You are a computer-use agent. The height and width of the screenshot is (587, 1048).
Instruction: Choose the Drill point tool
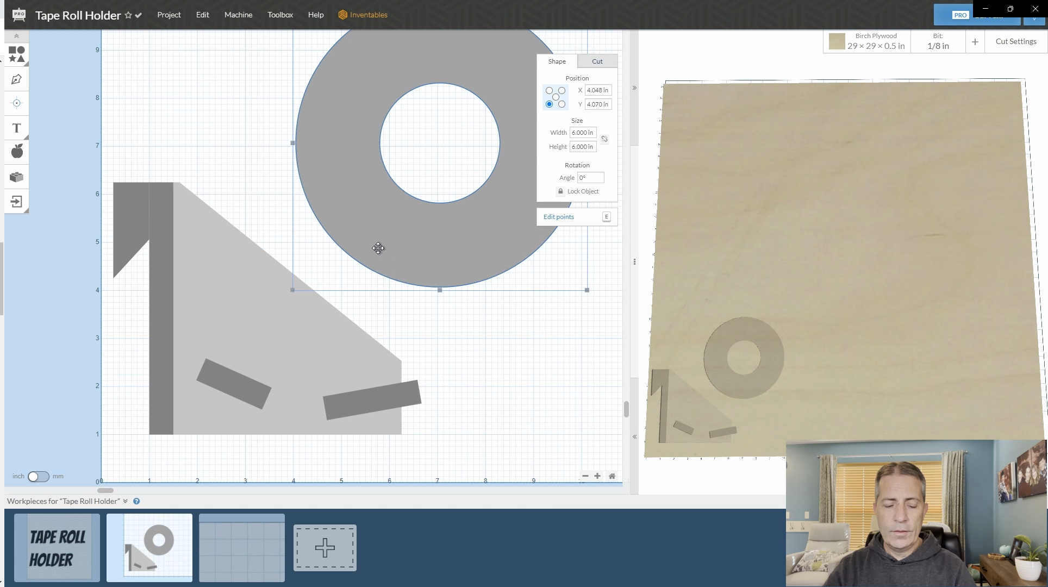click(x=16, y=103)
